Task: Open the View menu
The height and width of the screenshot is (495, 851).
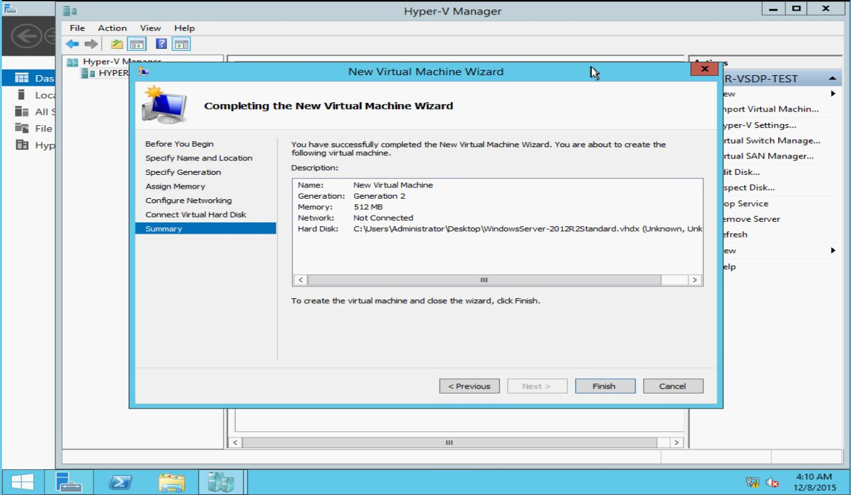Action: click(x=150, y=28)
